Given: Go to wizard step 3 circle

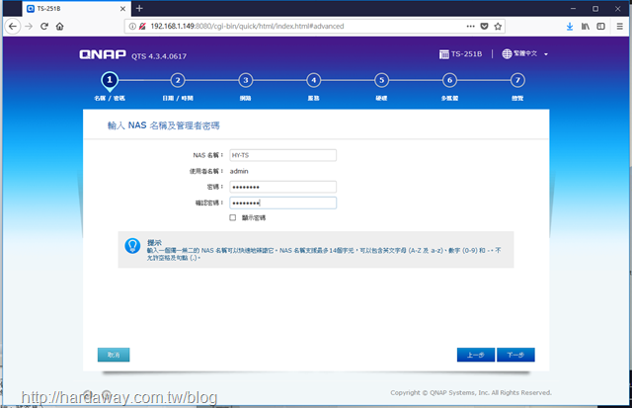Looking at the screenshot, I should click(246, 80).
